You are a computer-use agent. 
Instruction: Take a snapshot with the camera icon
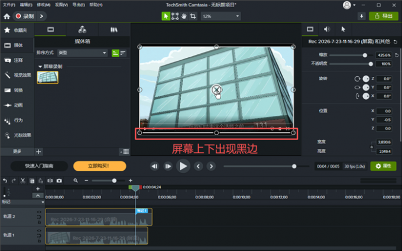(59, 181)
